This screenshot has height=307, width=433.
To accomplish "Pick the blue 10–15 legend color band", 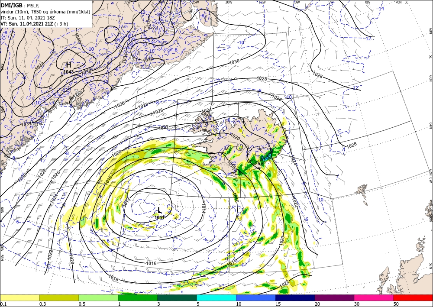I will point(256,297).
